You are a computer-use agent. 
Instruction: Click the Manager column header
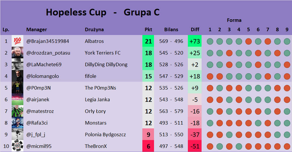(36, 30)
